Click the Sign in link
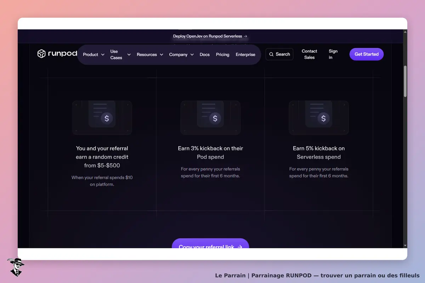The image size is (425, 283). [333, 54]
